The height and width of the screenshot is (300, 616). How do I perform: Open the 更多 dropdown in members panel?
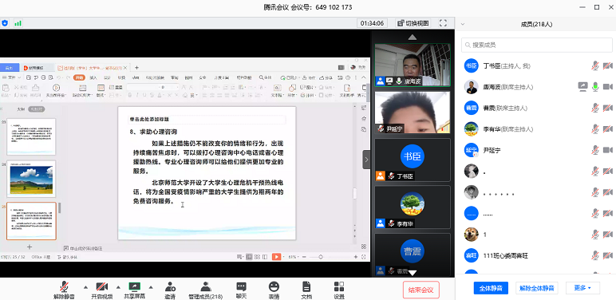click(582, 288)
